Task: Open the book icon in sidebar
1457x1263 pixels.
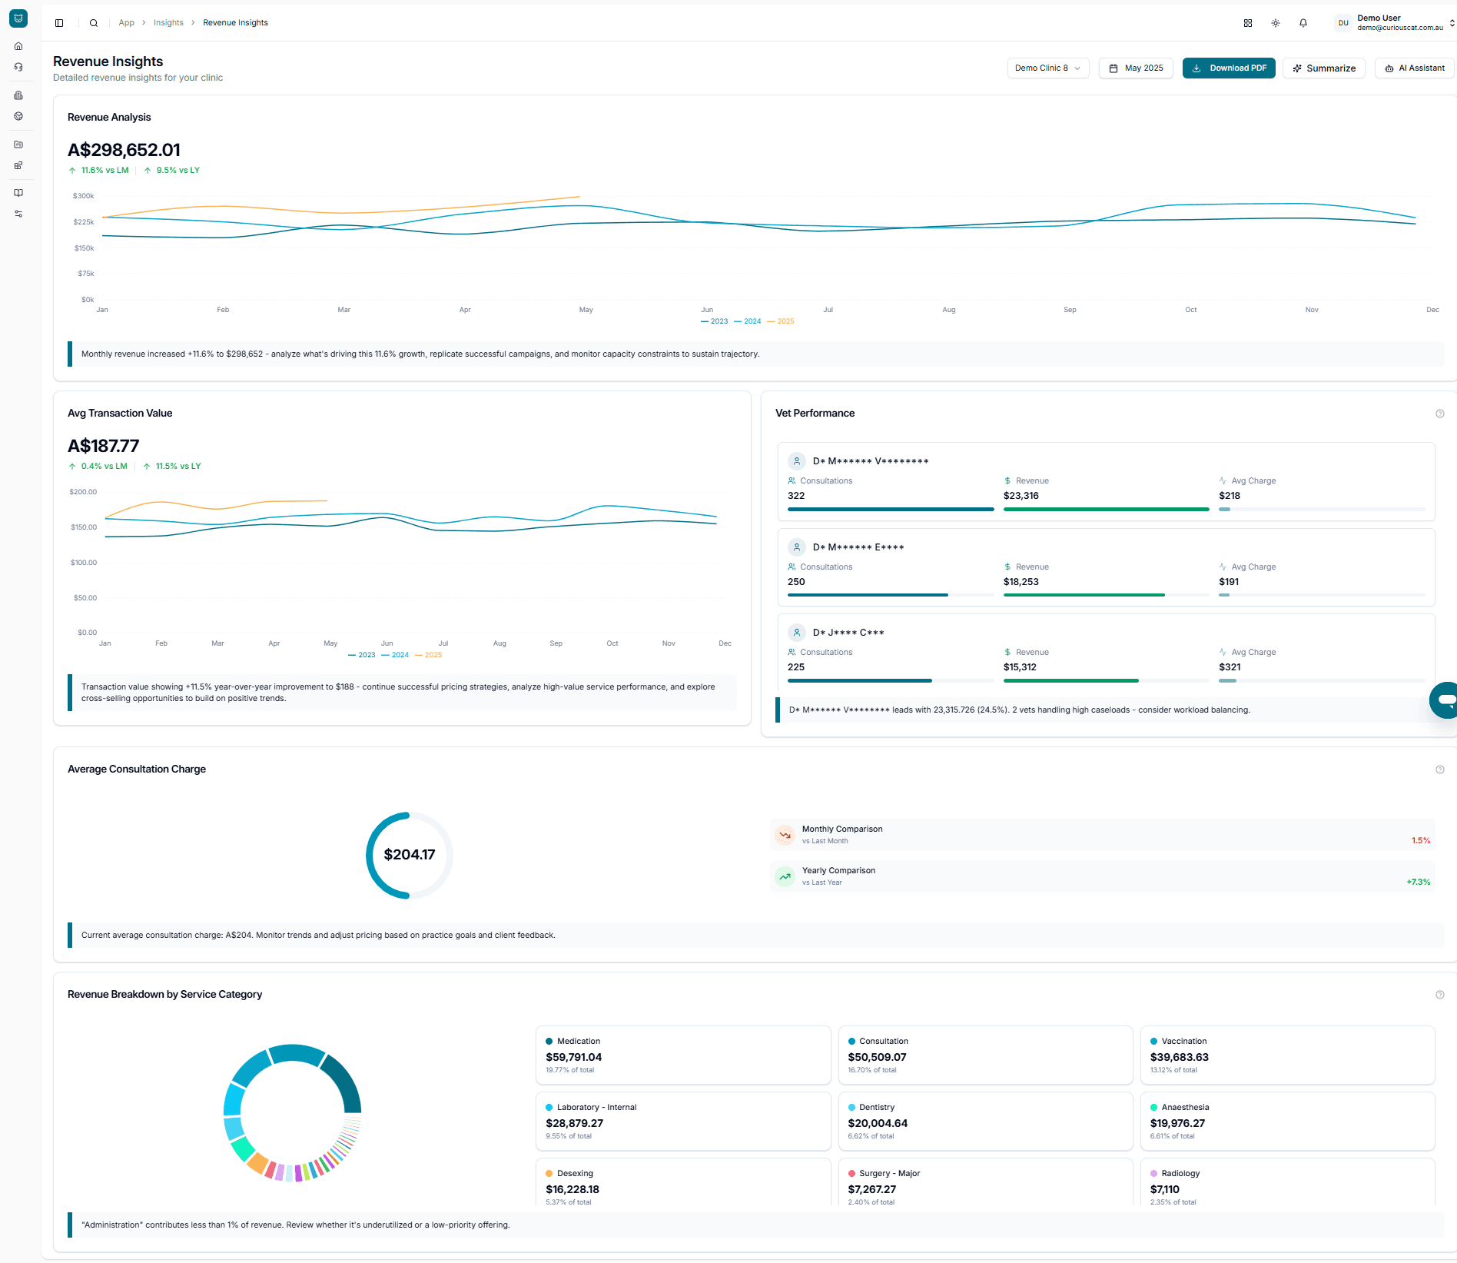Action: point(18,193)
